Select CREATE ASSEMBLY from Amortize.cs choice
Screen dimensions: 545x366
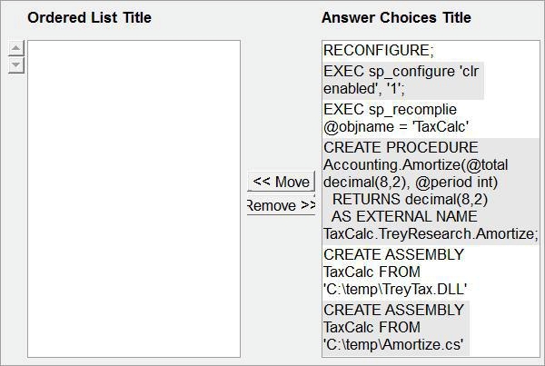[395, 328]
